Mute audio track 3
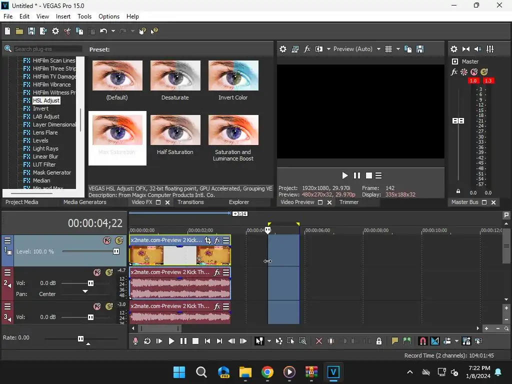512x384 pixels. pos(97,306)
